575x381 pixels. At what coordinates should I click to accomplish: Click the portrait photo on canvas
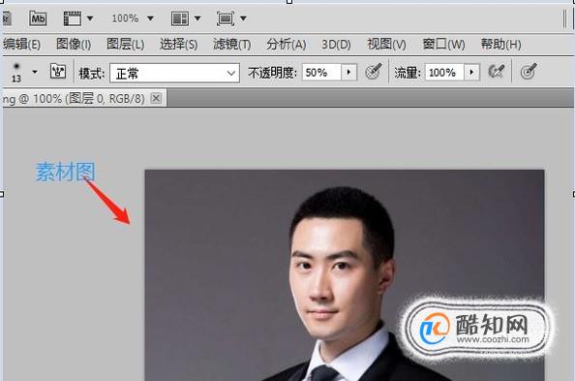pyautogui.click(x=345, y=274)
